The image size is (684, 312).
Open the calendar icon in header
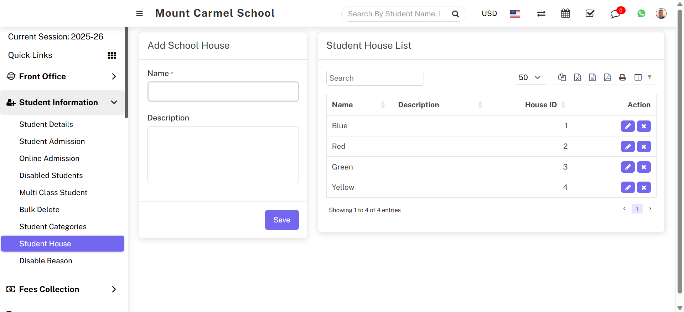click(x=565, y=14)
